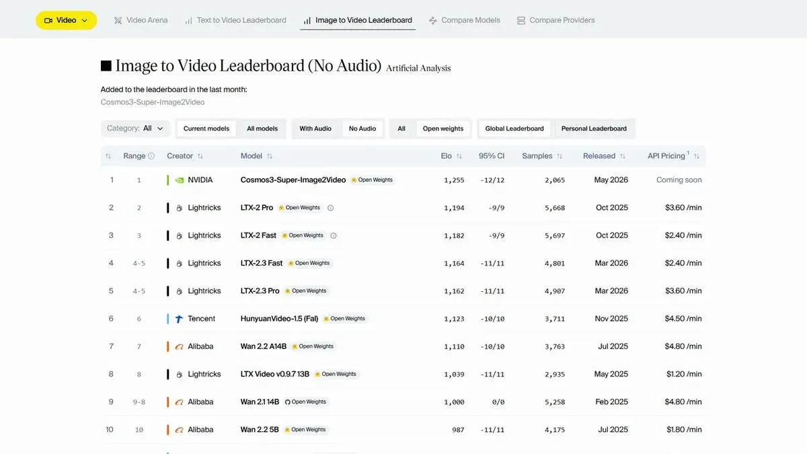Click Compare Providers stack icon

pyautogui.click(x=521, y=20)
